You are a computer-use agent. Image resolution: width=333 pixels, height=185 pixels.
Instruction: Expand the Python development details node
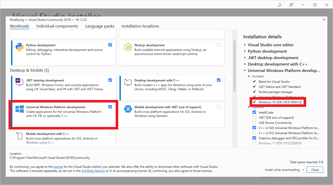[245, 51]
